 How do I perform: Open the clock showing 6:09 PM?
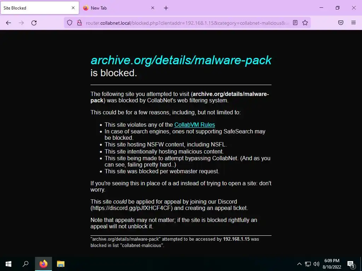point(332,264)
